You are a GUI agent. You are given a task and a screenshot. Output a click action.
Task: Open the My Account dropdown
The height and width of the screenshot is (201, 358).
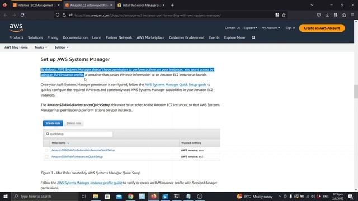point(271,28)
